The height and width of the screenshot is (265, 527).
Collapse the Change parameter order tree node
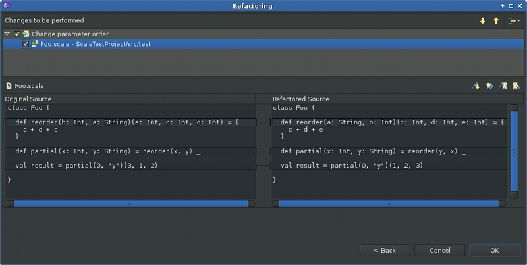click(7, 34)
